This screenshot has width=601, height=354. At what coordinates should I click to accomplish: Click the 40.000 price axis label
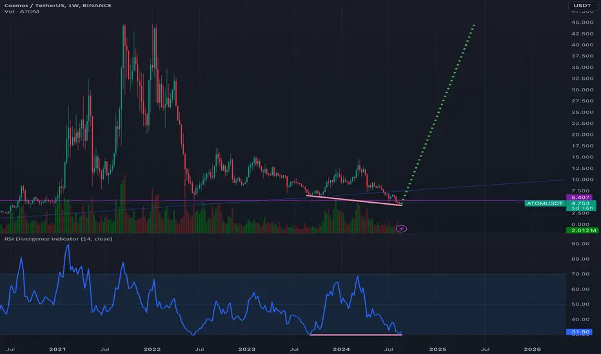pyautogui.click(x=582, y=45)
